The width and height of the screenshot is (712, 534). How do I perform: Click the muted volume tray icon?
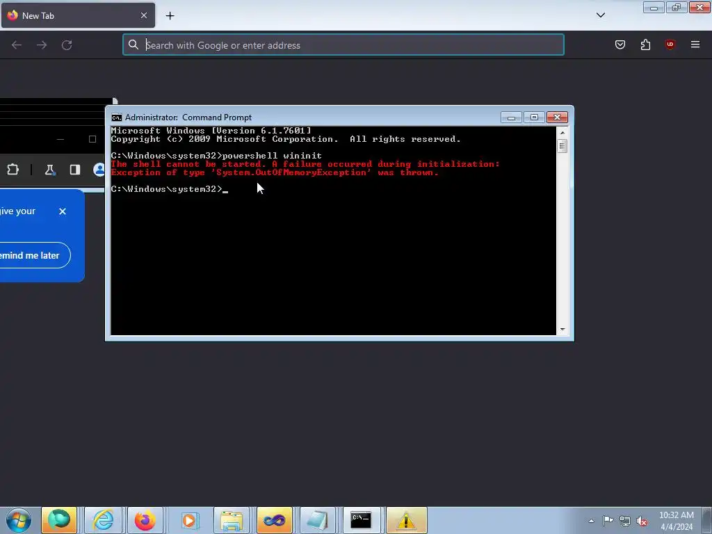[x=642, y=521]
